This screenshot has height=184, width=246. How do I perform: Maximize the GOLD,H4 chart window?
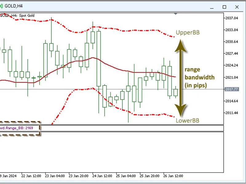(x=224, y=7)
